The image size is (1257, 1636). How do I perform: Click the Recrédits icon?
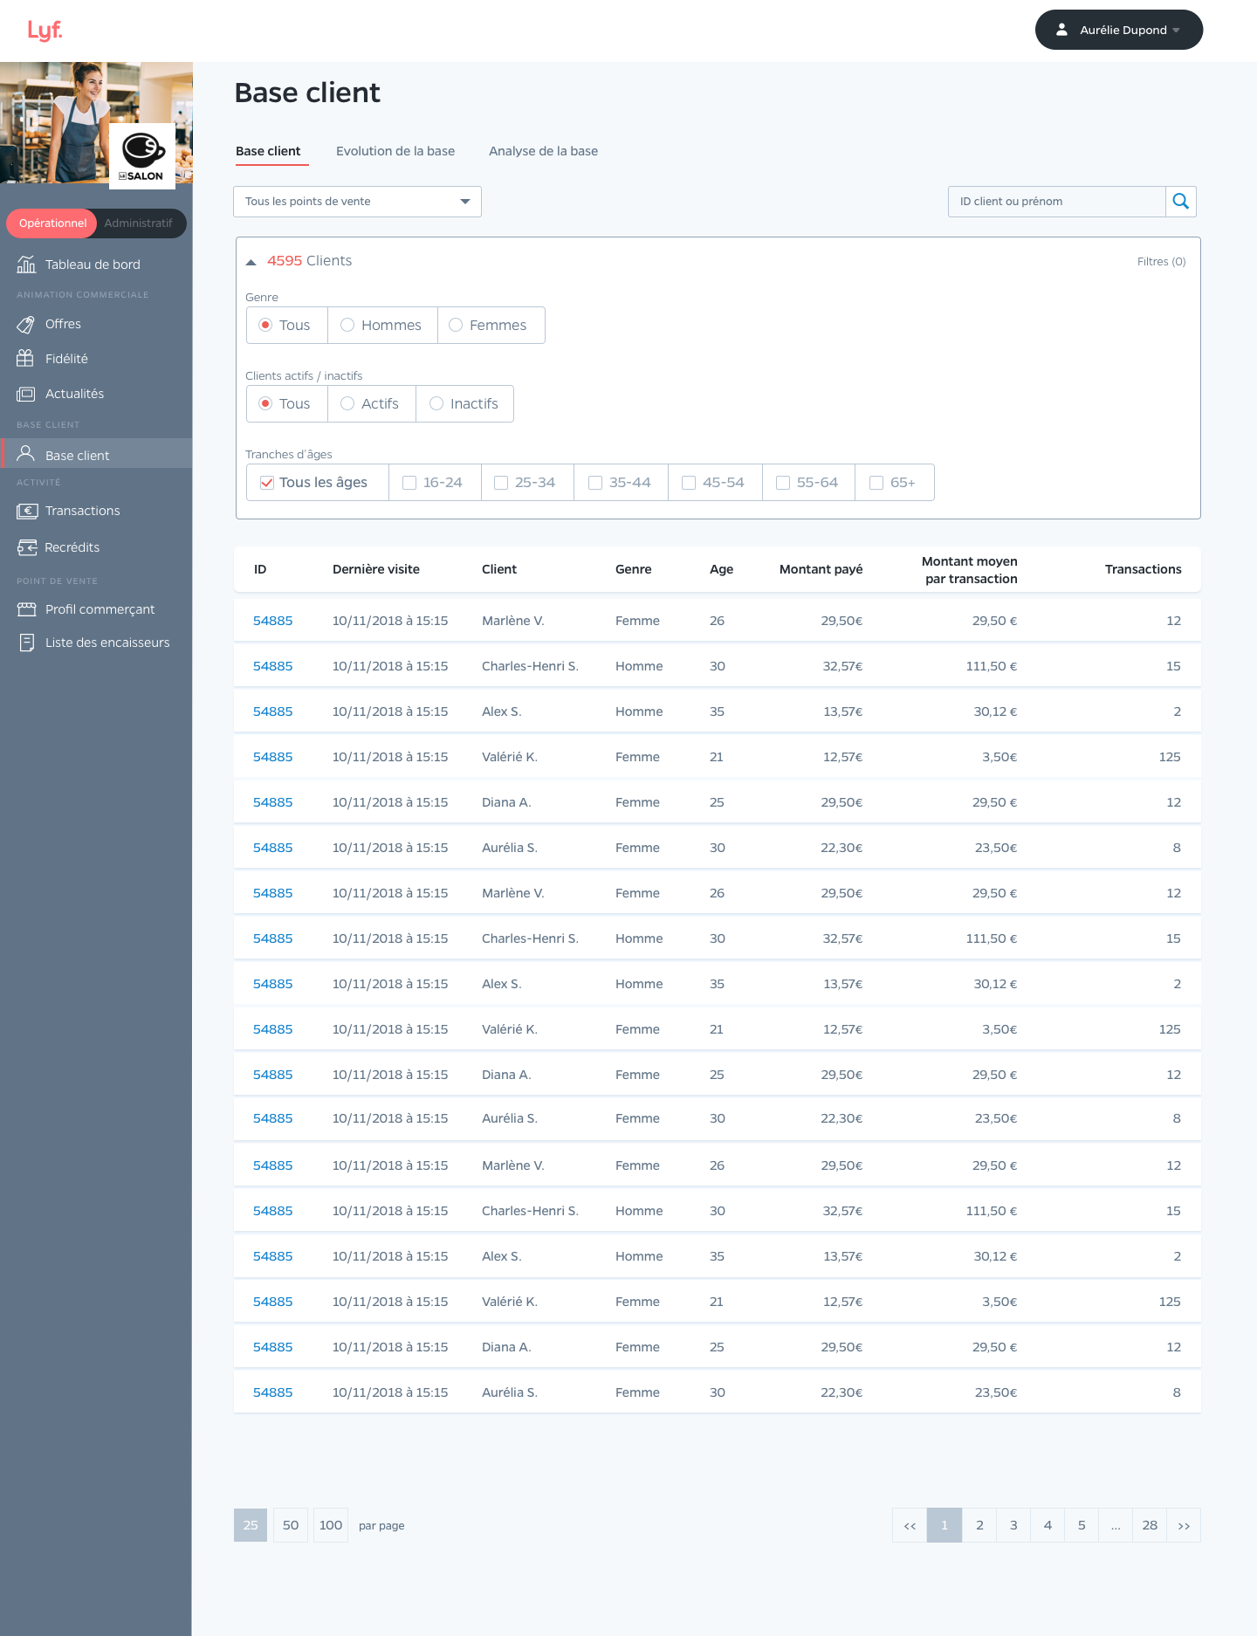(x=27, y=547)
